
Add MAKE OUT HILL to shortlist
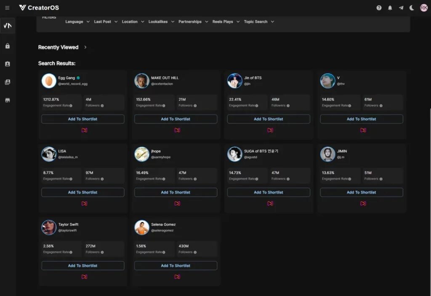click(x=176, y=119)
